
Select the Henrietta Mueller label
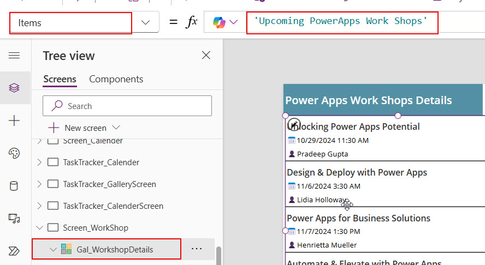pos(327,245)
